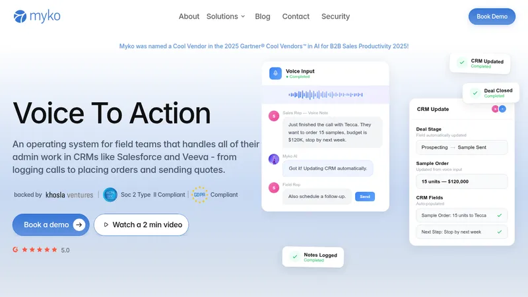Click the Book a demo hero button
Screen dimensions: 528x297
(x=51, y=224)
